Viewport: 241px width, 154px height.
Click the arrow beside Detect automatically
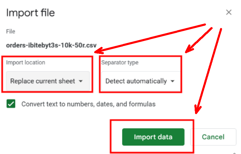pyautogui.click(x=172, y=81)
